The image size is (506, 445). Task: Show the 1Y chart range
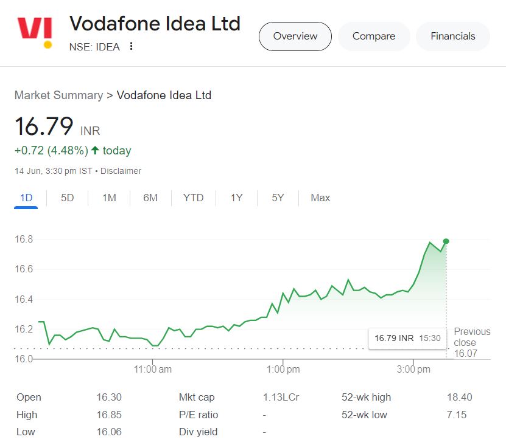236,198
